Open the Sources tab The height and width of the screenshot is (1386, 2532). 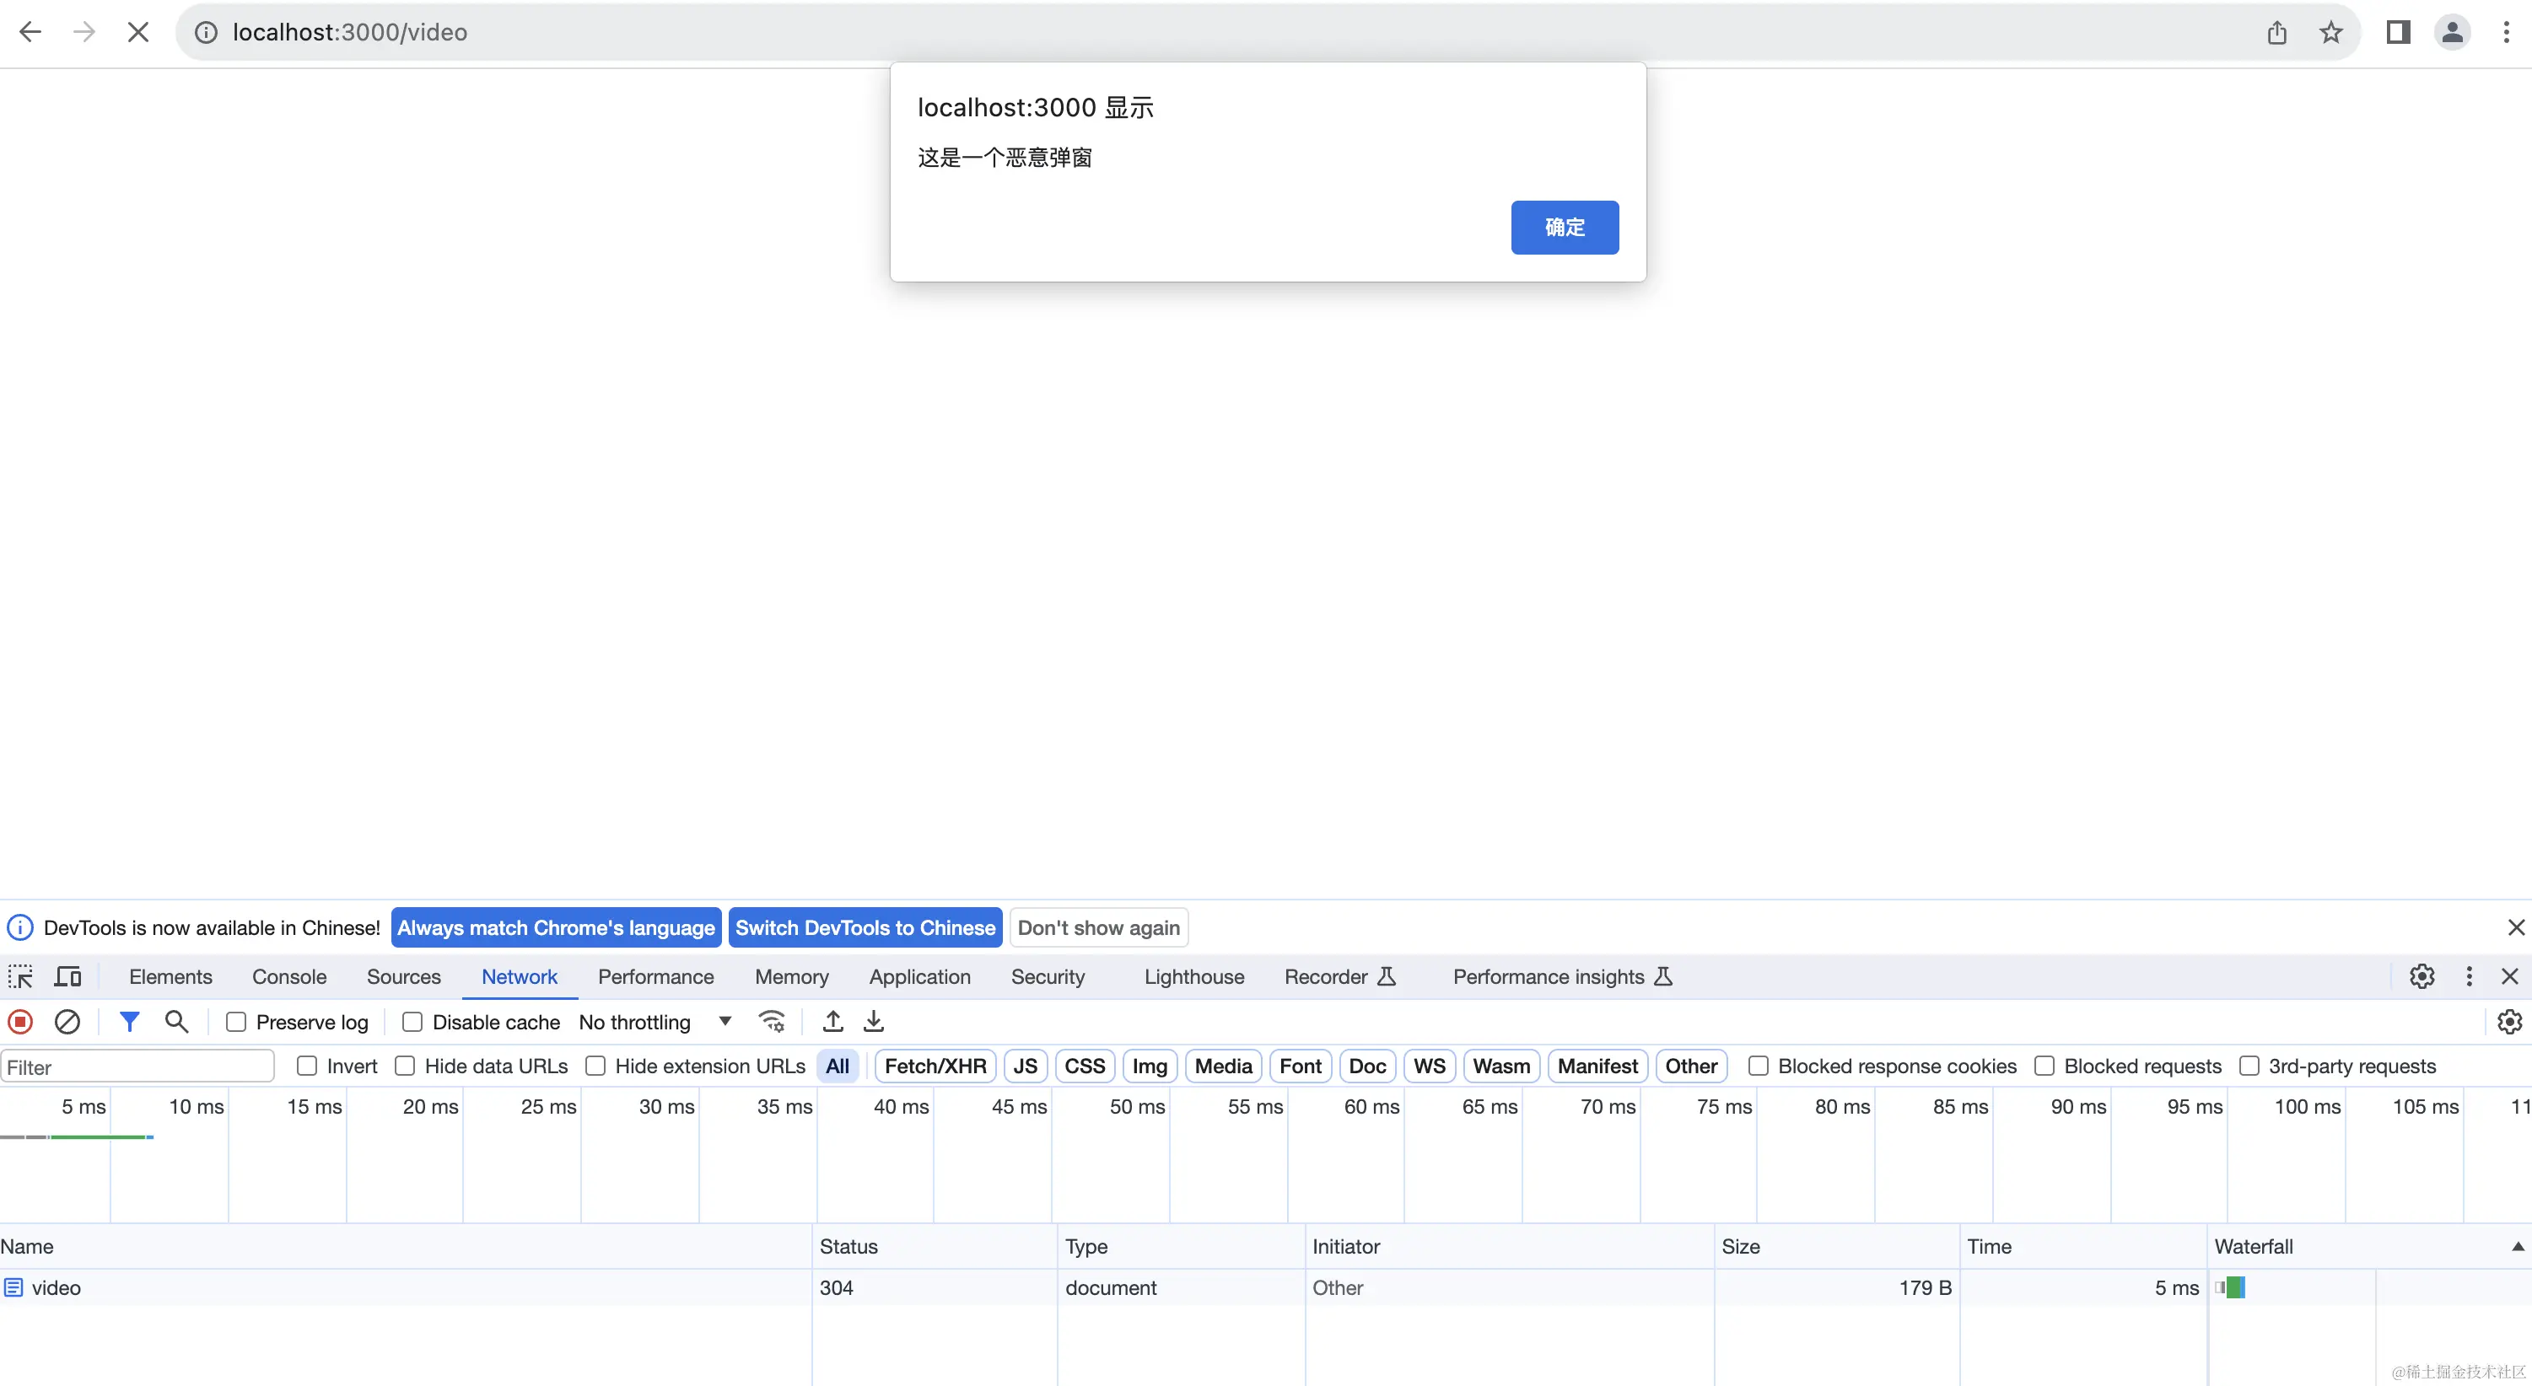[x=404, y=976]
